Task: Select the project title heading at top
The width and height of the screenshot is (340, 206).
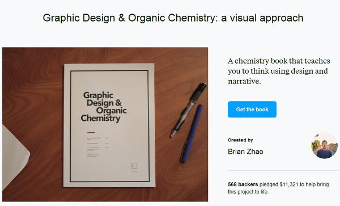Action: tap(173, 18)
